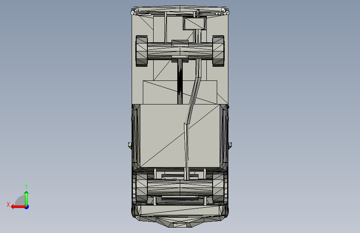Select the front axle of the vehicle model
Viewport: 360px width, 233px height.
pos(180,51)
